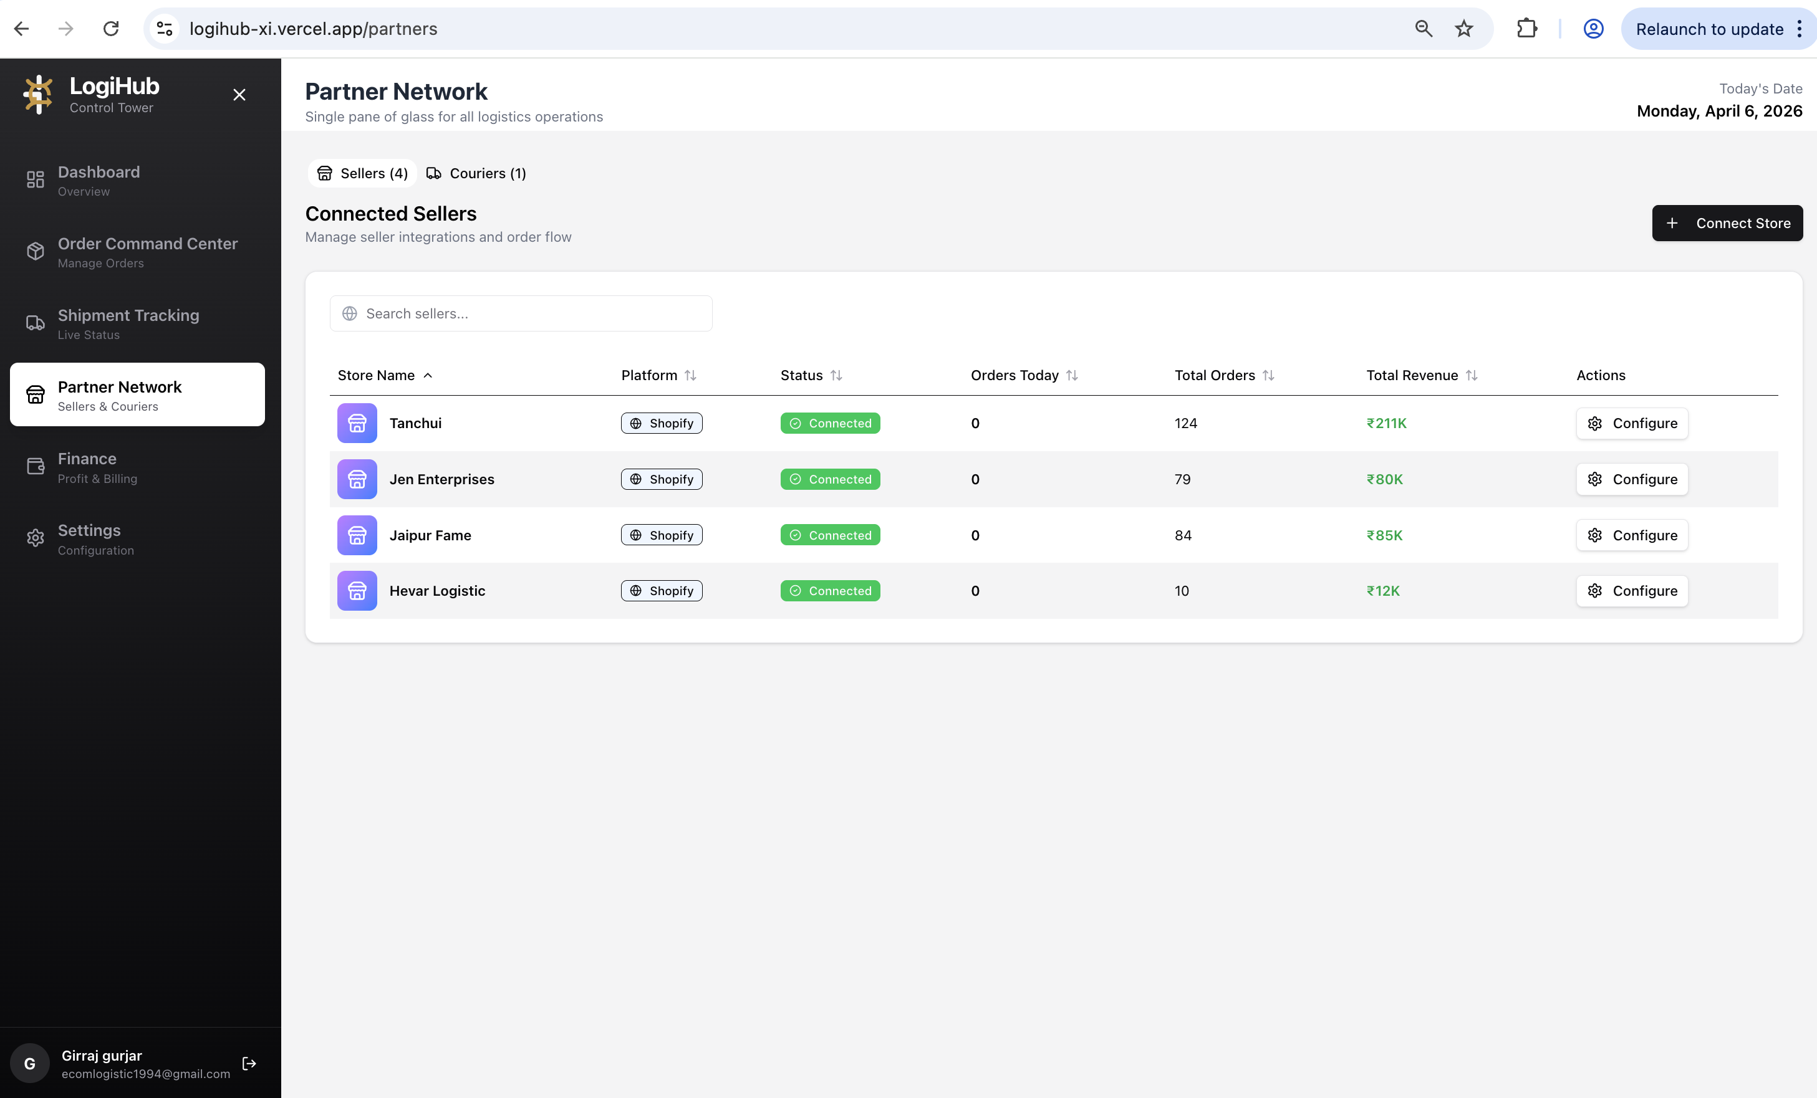This screenshot has width=1817, height=1098.
Task: Focus the Search sellers input field
Action: (521, 313)
